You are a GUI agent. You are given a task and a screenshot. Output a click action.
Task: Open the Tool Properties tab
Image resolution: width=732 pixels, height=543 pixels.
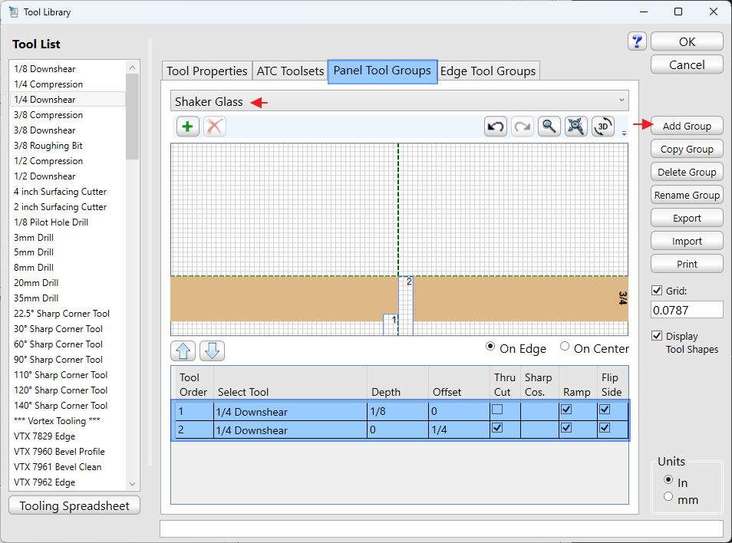pos(207,71)
